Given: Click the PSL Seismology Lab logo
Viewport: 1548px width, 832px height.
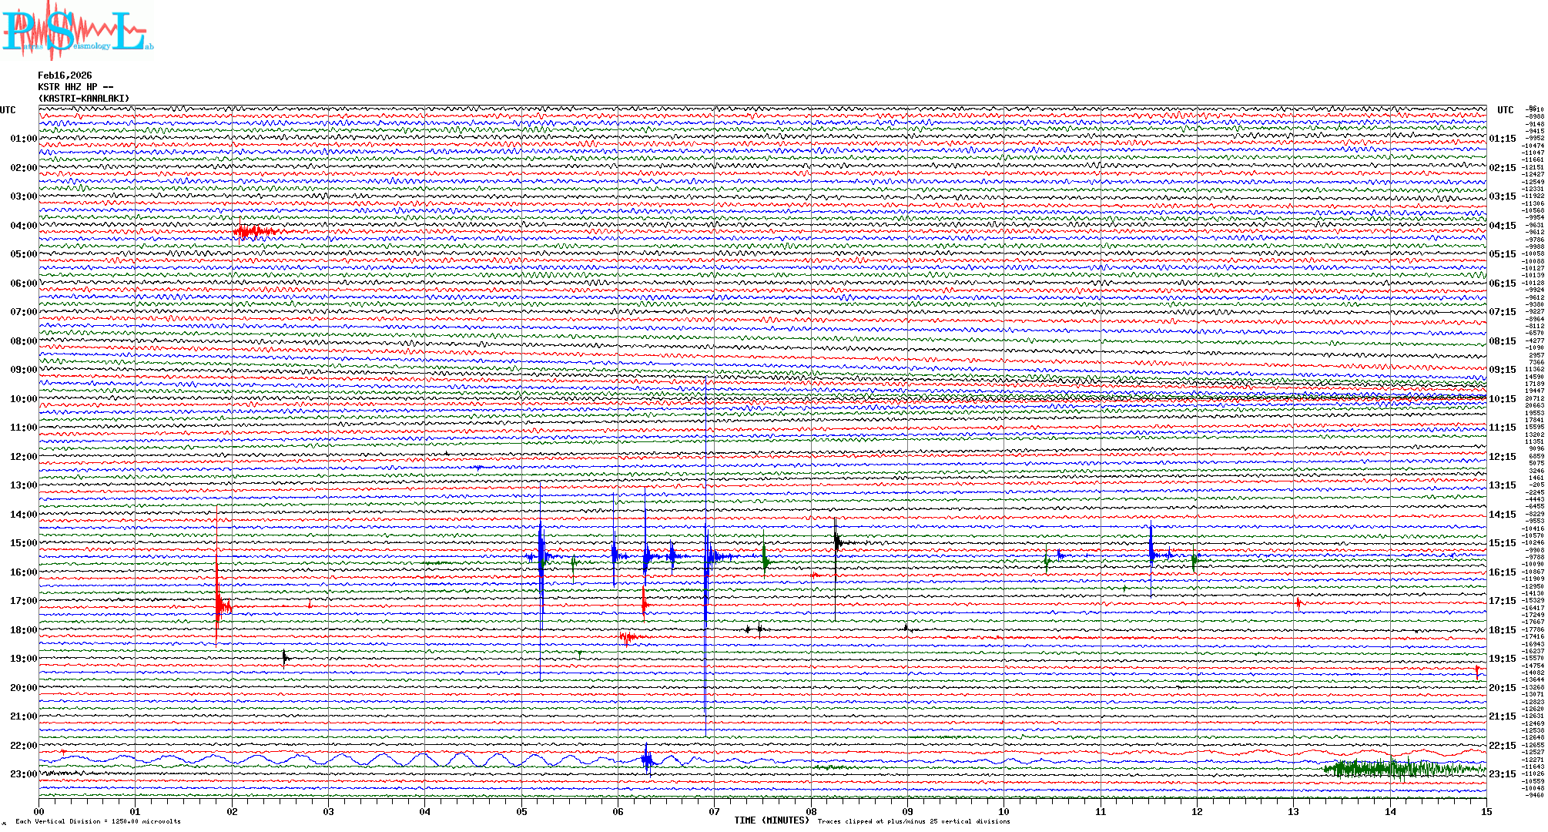Looking at the screenshot, I should [x=75, y=31].
